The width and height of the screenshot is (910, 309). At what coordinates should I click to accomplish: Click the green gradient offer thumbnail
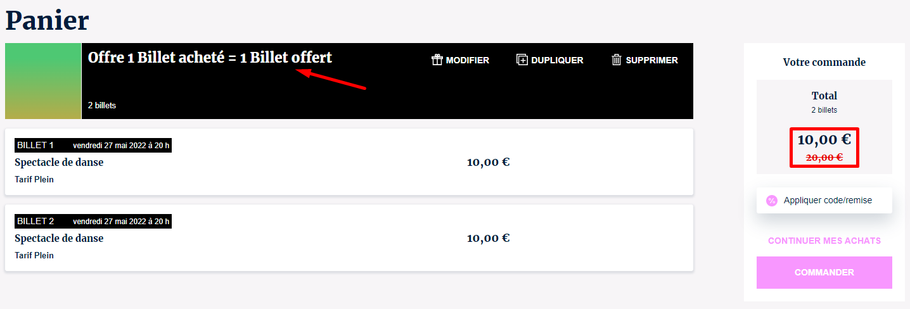coord(43,81)
